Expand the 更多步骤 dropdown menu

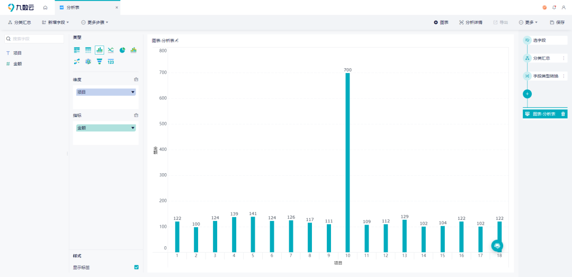(x=95, y=22)
